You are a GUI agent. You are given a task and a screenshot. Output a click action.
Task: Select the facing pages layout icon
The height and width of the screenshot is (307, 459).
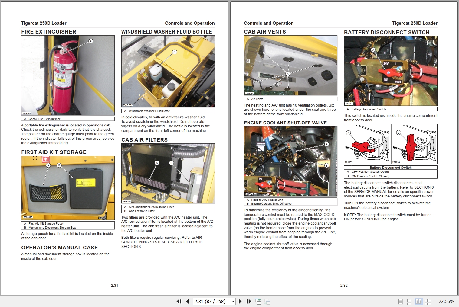click(419, 301)
